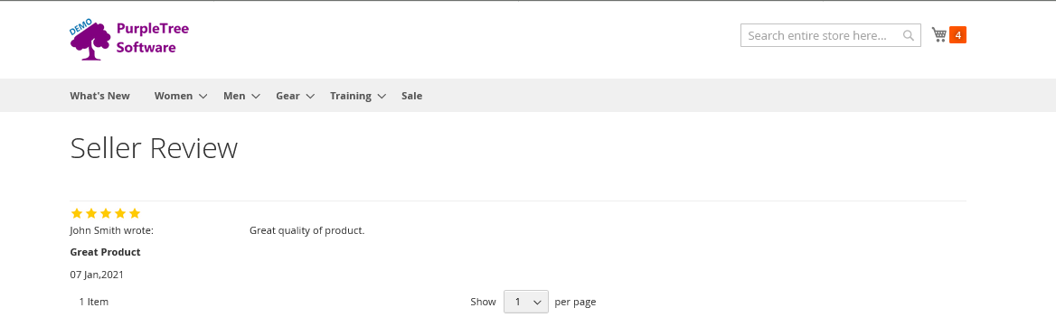Open the per page count dropdown

point(526,302)
